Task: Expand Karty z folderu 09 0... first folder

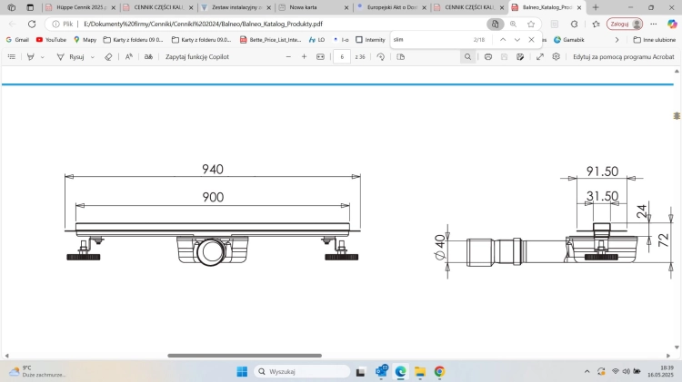Action: click(x=133, y=40)
